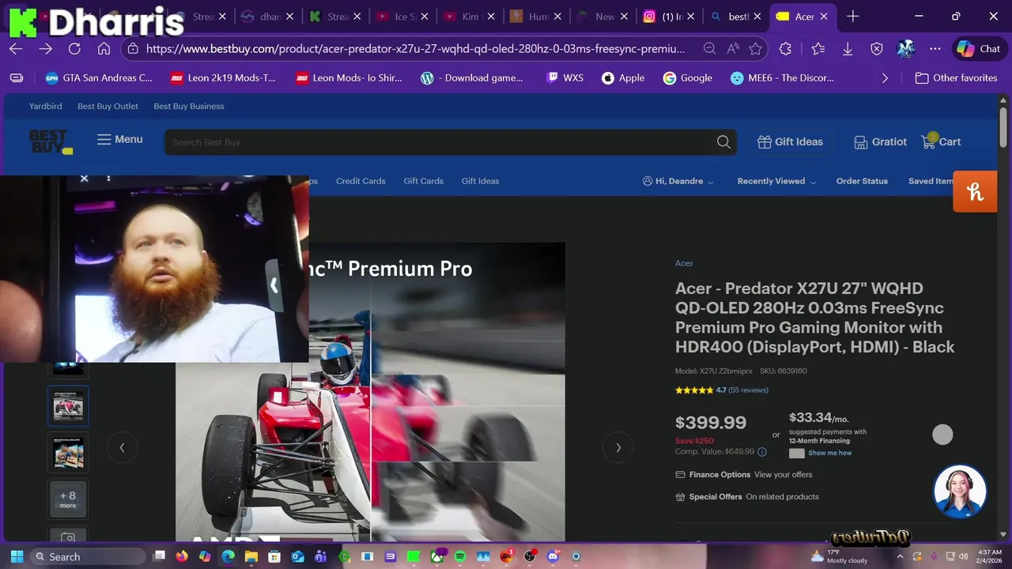The height and width of the screenshot is (569, 1012).
Task: Open the Best Buy Business link
Action: click(x=189, y=106)
